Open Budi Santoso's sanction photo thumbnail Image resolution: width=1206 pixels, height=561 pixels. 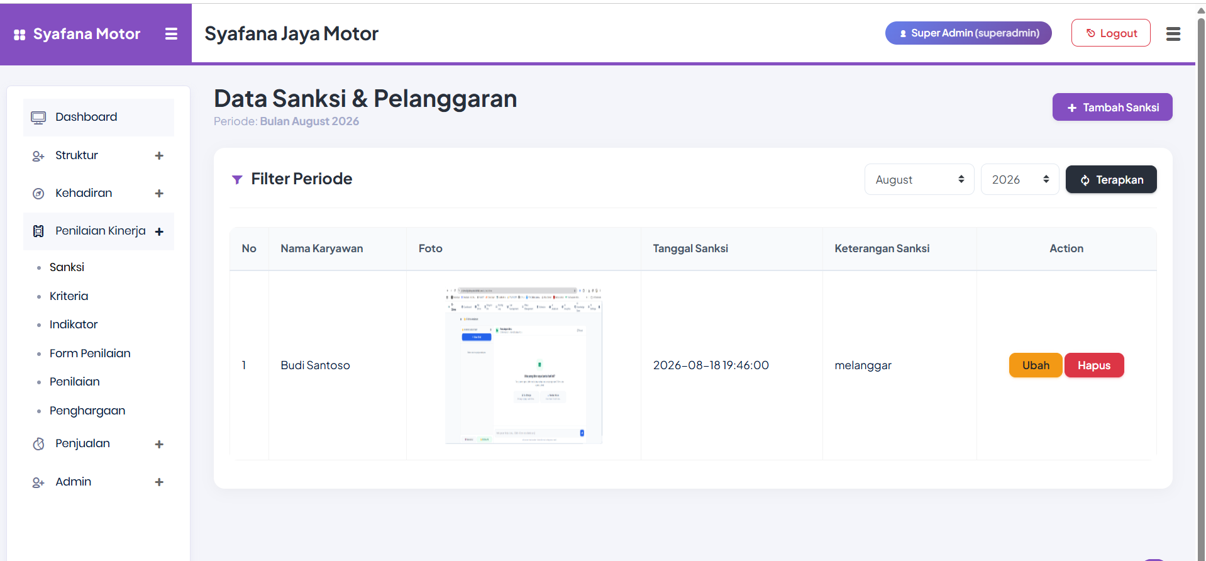tap(524, 365)
